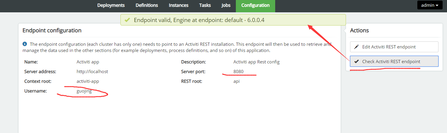Click the Name label
This screenshot has height=133, width=447.
pyautogui.click(x=31, y=62)
